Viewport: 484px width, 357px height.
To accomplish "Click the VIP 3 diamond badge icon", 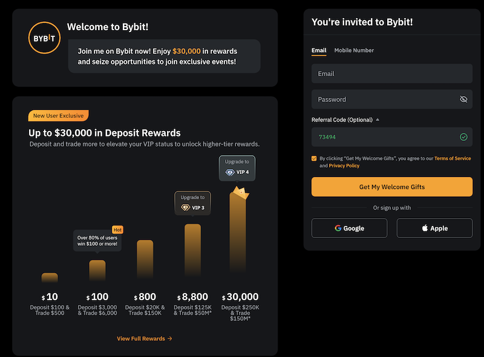I will click(185, 208).
